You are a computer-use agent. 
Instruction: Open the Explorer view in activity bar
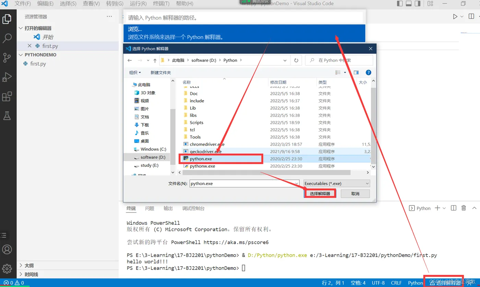point(7,19)
